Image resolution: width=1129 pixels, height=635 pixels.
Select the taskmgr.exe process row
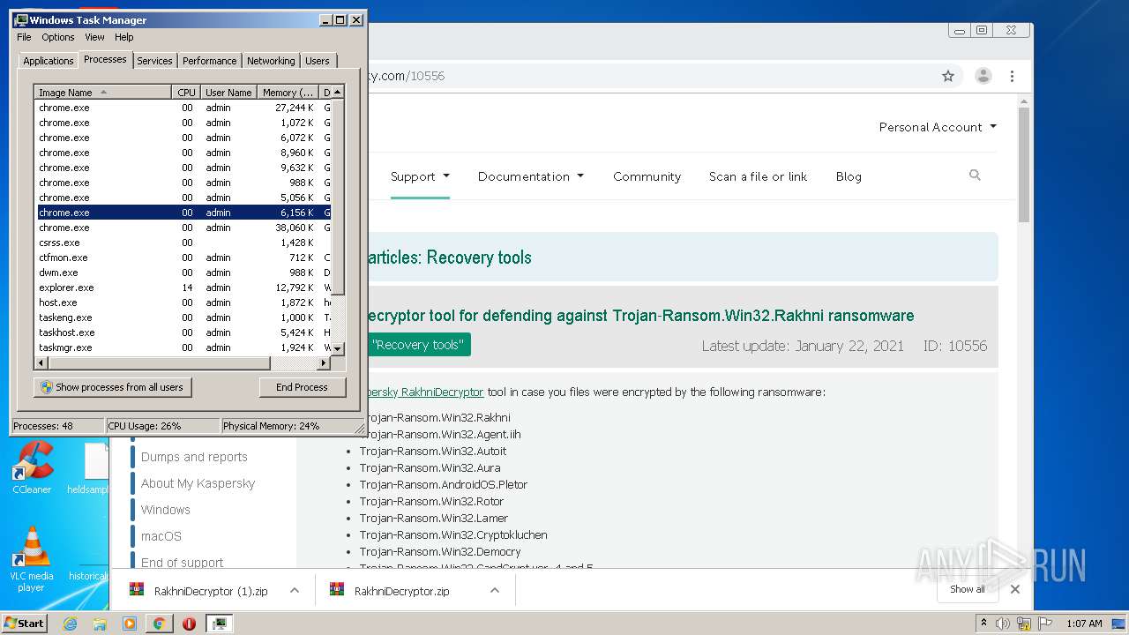pyautogui.click(x=183, y=347)
